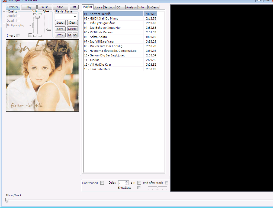
Task: Toggle the Double quality checkbox
Action: pos(18,16)
